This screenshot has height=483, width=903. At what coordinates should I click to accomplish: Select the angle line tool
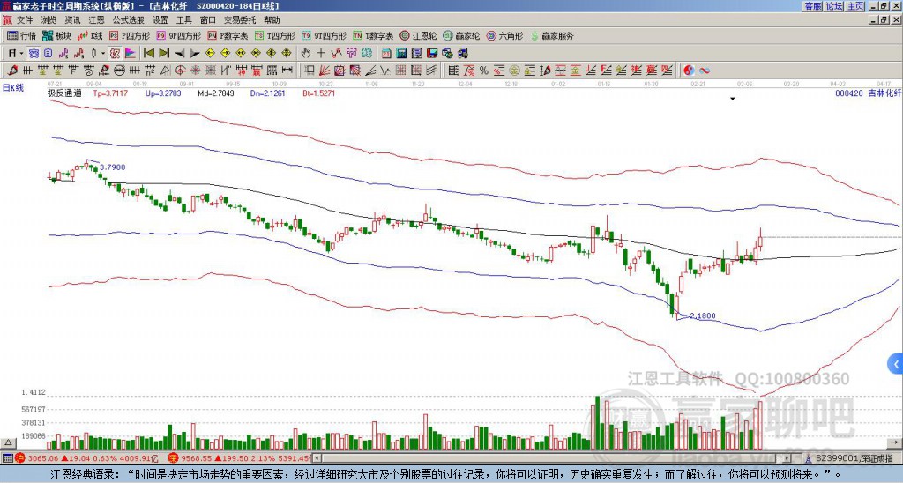pos(369,71)
